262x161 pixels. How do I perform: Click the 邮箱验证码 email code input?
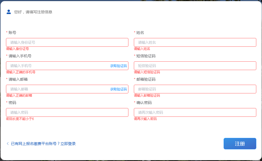(195, 89)
